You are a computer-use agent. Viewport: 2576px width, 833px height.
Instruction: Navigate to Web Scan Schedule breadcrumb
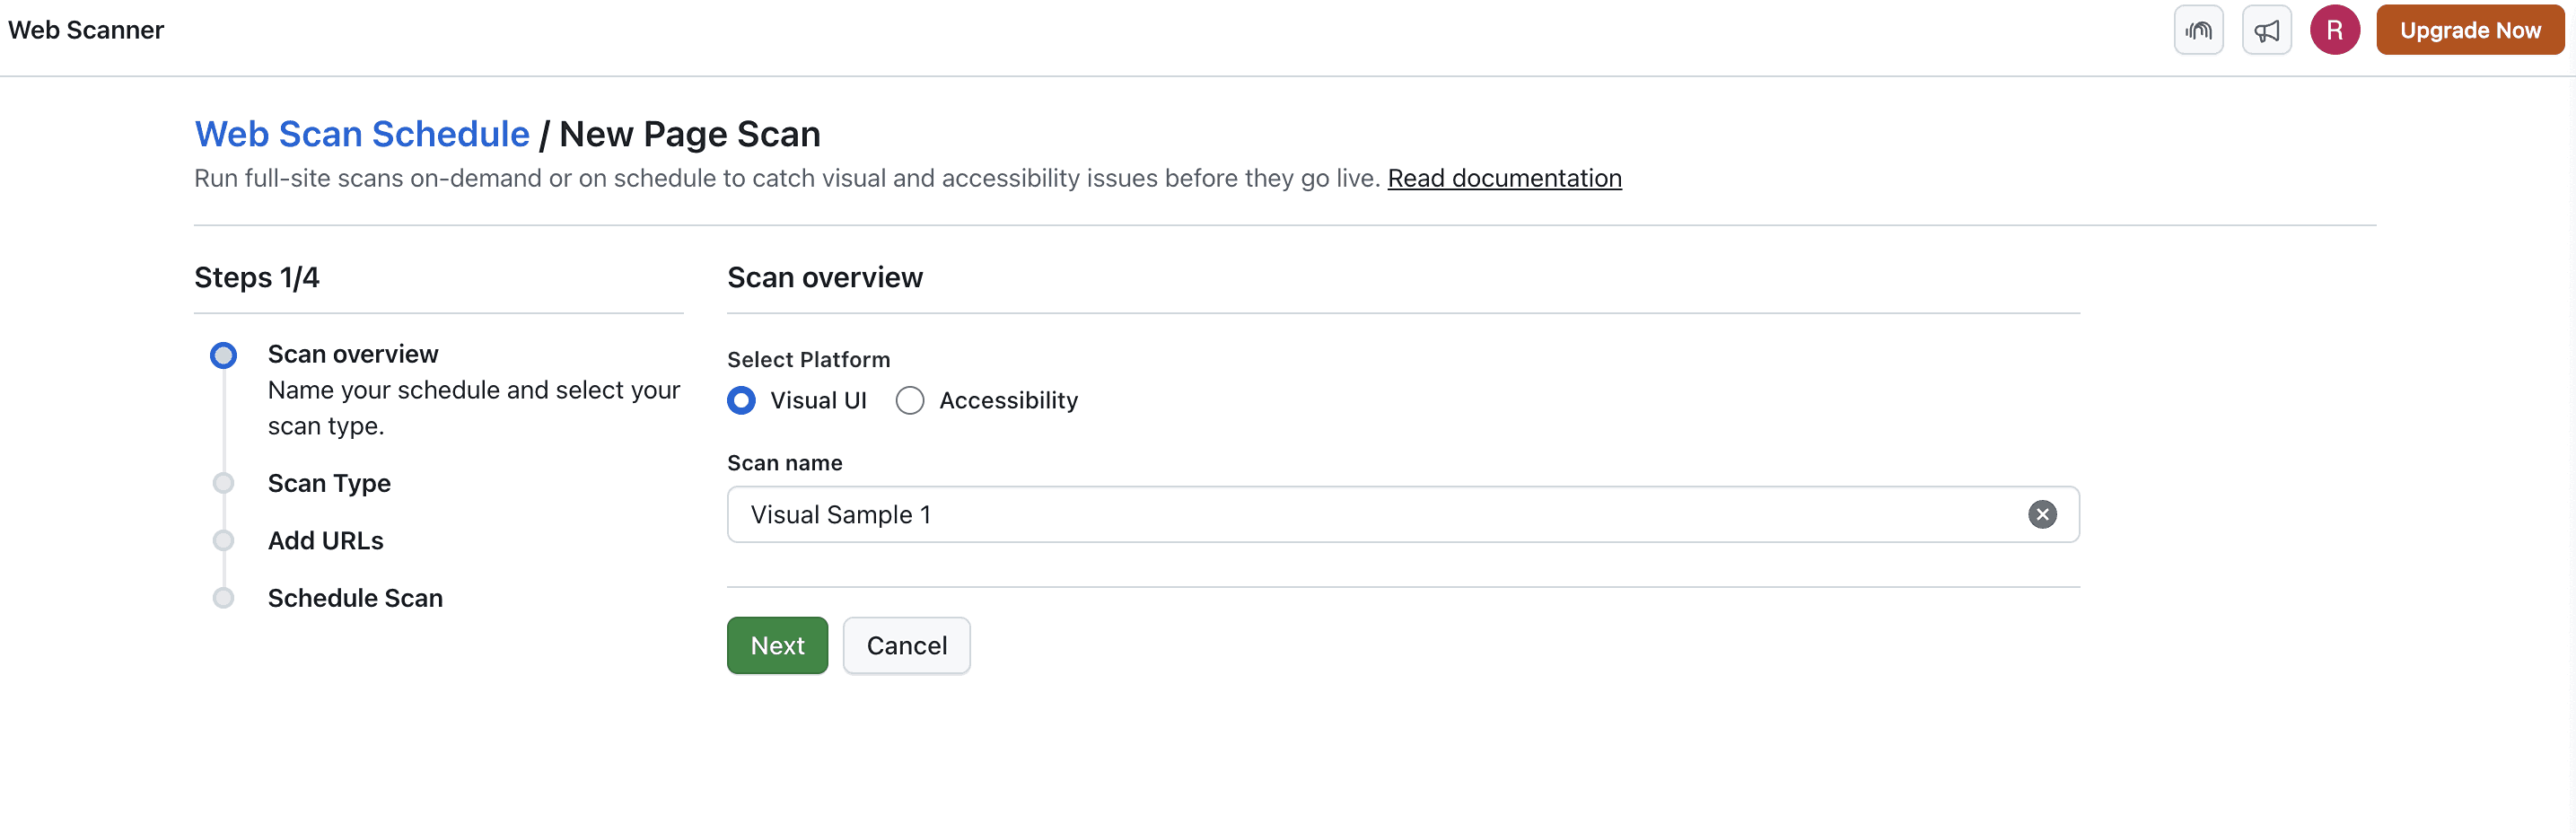[x=361, y=134]
